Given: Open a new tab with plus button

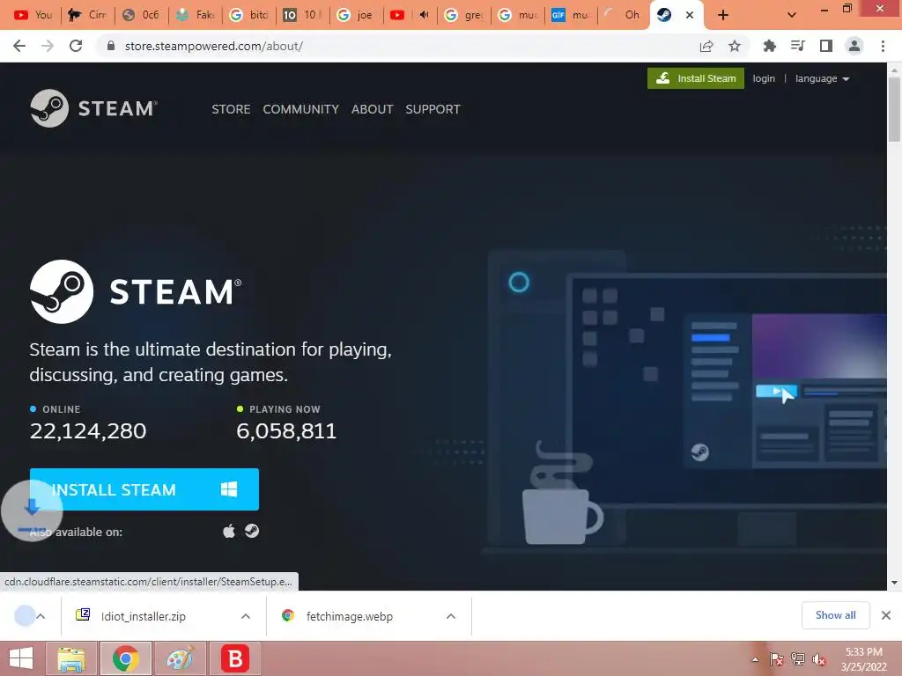Looking at the screenshot, I should pyautogui.click(x=723, y=15).
